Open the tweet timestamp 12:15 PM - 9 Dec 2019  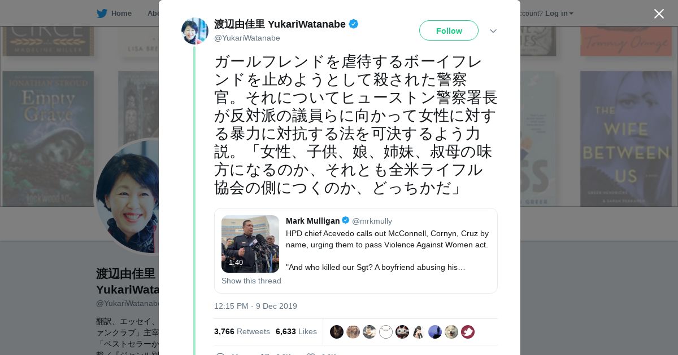[x=255, y=306]
